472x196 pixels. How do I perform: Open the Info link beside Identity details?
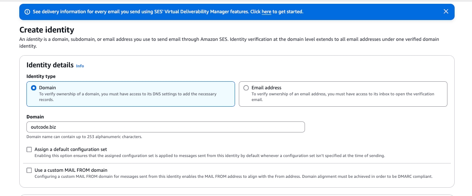(x=80, y=66)
